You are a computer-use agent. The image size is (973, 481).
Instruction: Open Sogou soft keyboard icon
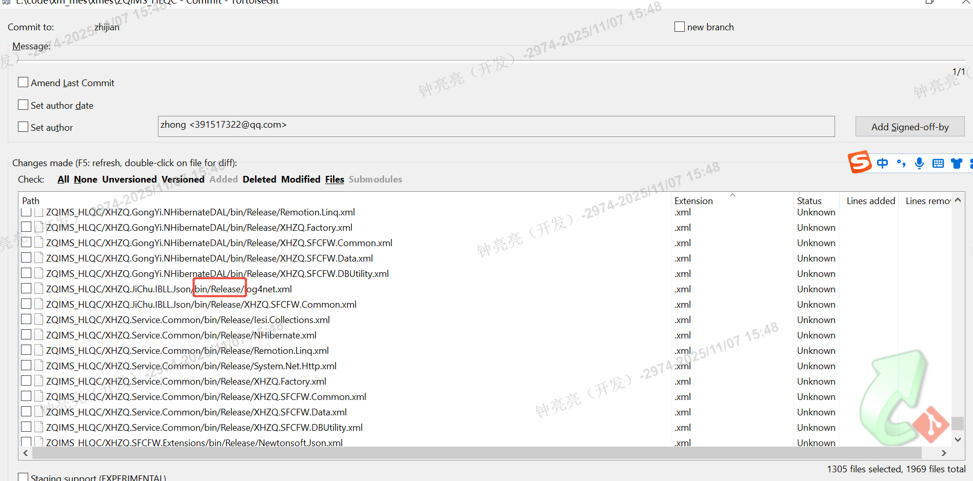click(x=938, y=163)
